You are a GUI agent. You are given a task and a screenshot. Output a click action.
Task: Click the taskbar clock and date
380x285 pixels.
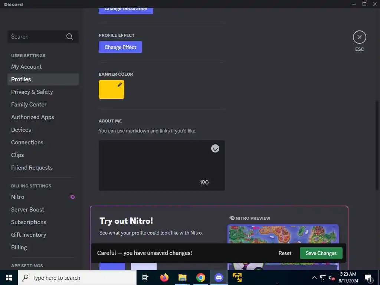[x=348, y=278]
